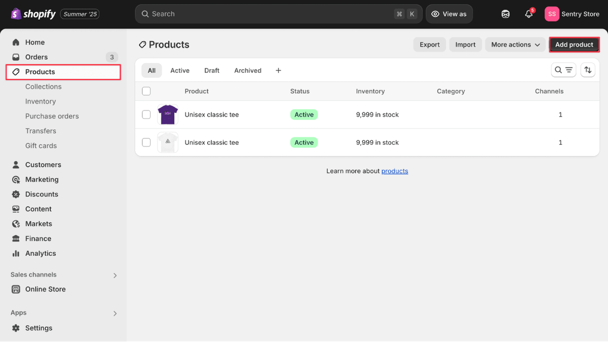Switch to the Archived tab
Screen dimensions: 608x342
[x=247, y=70]
